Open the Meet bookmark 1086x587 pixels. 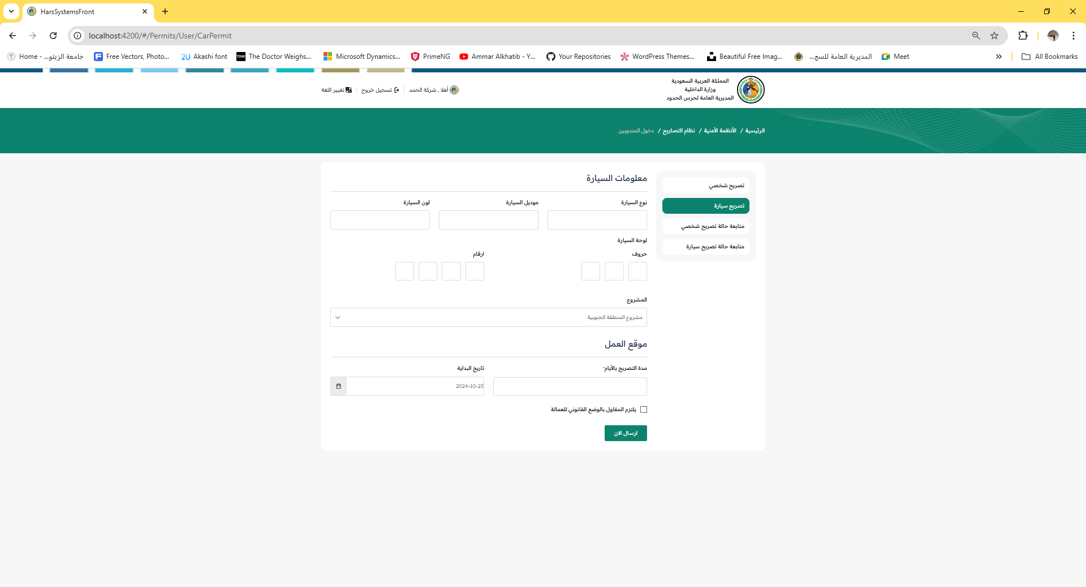pos(895,57)
